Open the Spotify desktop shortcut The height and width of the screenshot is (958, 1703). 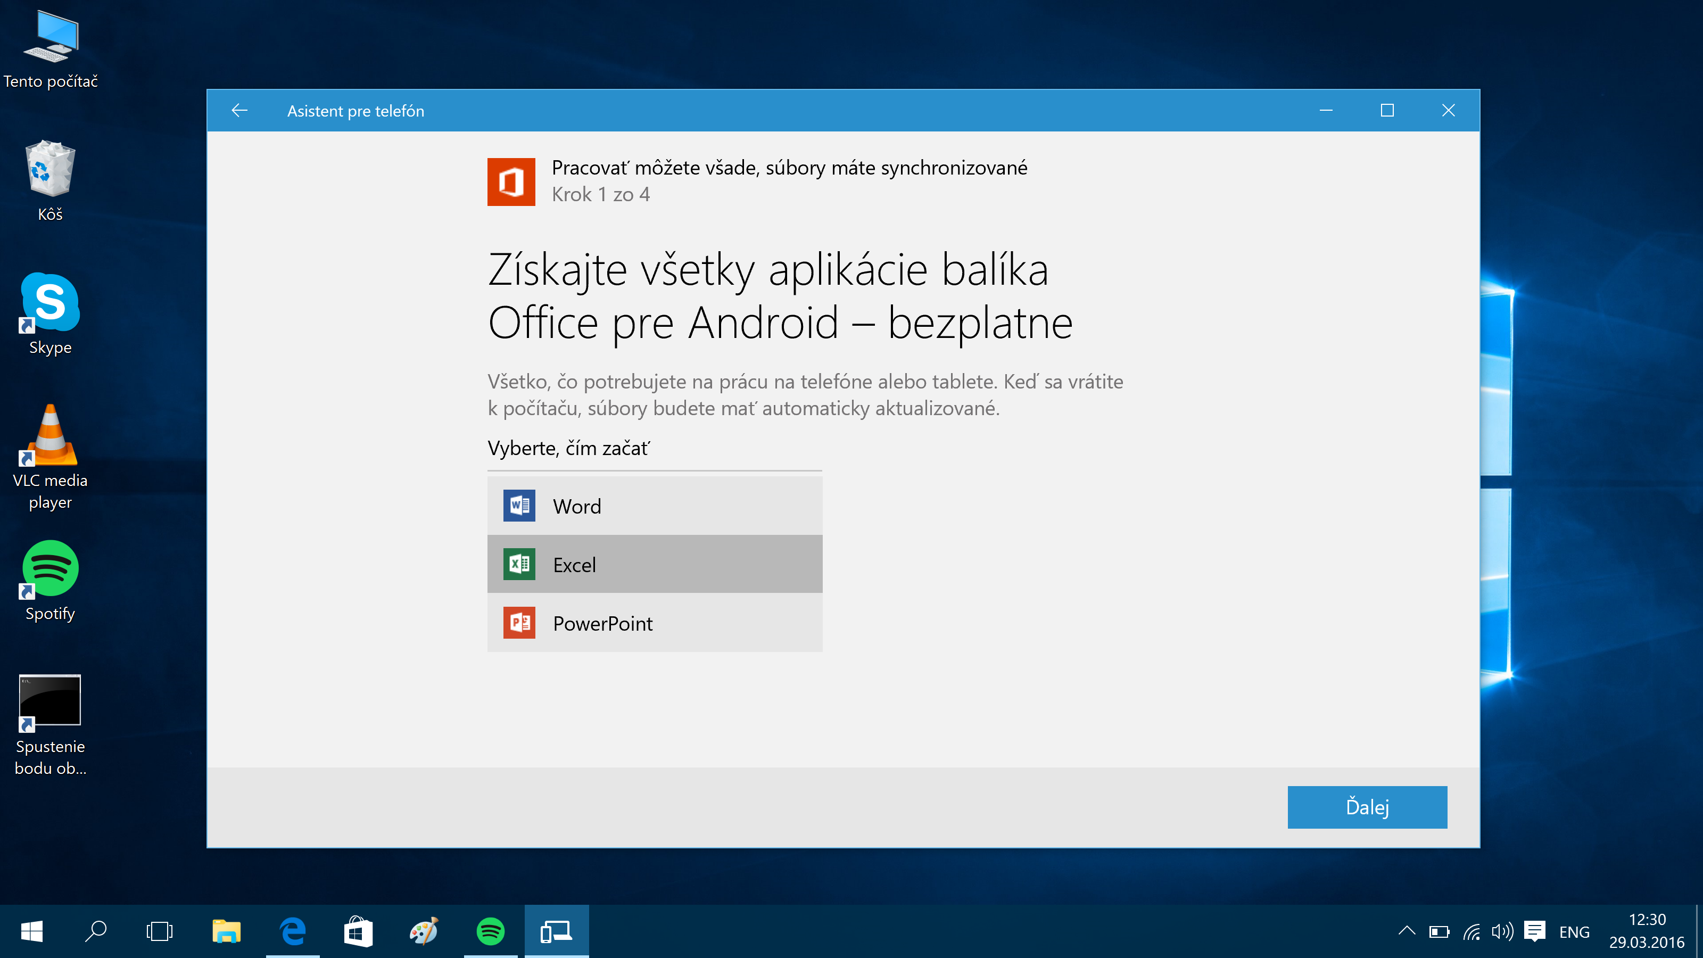tap(50, 581)
